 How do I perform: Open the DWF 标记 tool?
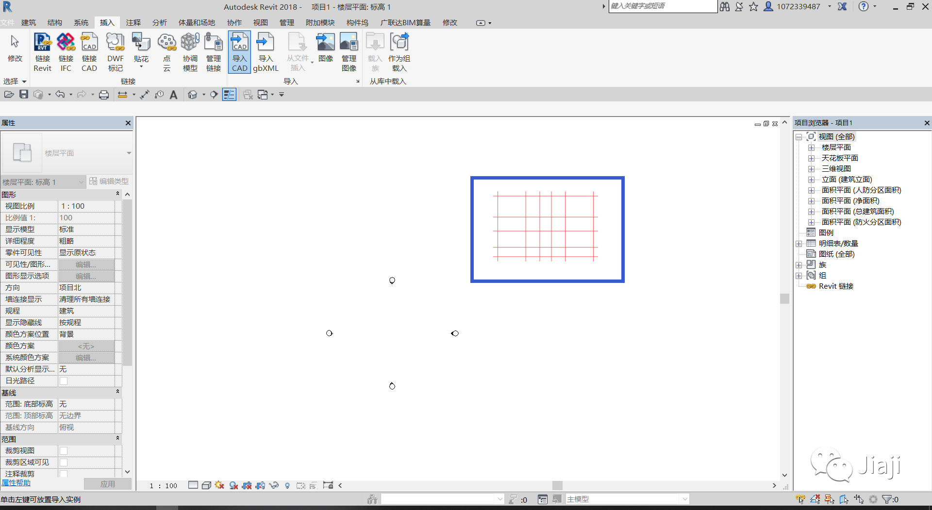coord(116,52)
